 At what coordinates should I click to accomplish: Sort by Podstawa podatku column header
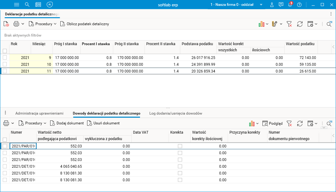tap(197, 44)
